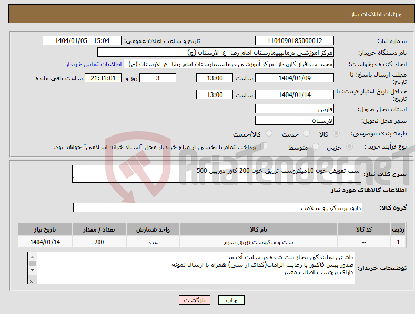This screenshot has height=314, width=415.
Task: Click scroll up arrow in buyer notes box
Action: pyautogui.click(x=32, y=257)
